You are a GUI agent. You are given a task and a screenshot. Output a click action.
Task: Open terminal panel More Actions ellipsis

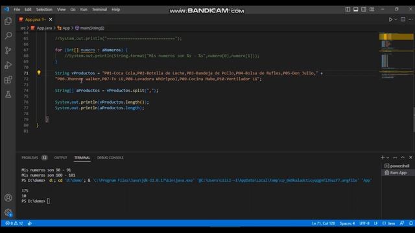point(395,157)
